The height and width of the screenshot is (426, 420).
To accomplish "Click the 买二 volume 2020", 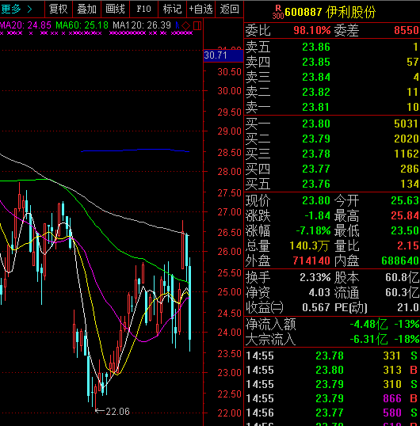I will pyautogui.click(x=407, y=139).
